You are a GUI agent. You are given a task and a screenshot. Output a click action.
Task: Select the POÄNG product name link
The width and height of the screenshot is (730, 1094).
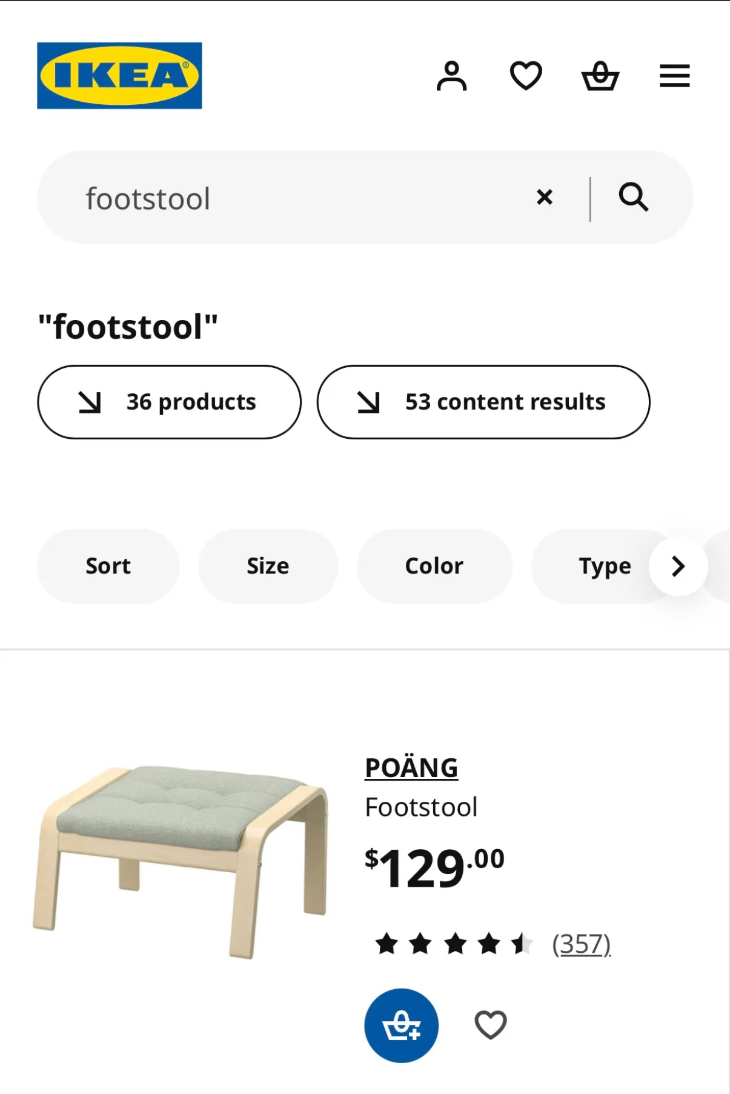pos(411,767)
